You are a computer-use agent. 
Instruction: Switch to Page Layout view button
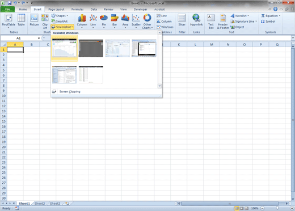[x=242, y=208]
